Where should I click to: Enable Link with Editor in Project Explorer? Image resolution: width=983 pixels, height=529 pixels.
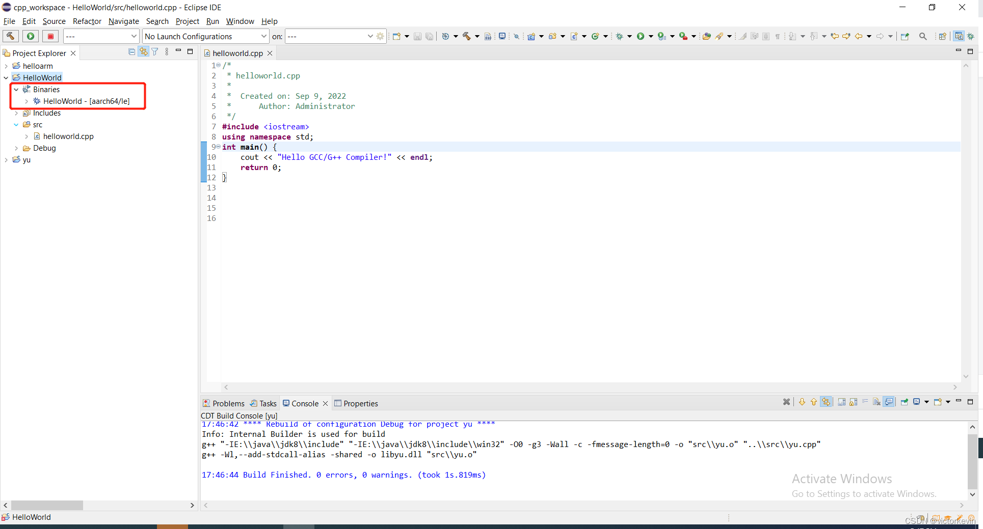144,51
